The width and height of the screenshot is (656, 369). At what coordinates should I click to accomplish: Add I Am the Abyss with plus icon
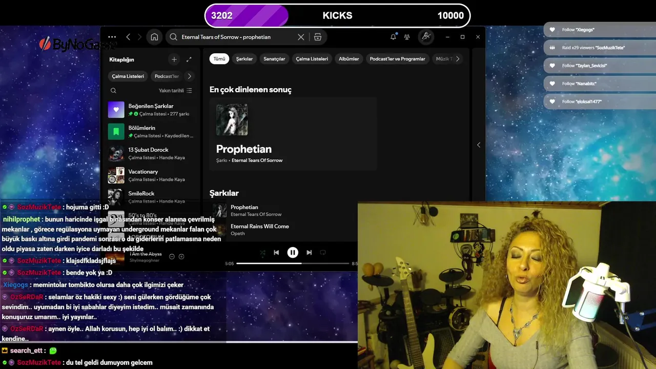pos(181,256)
